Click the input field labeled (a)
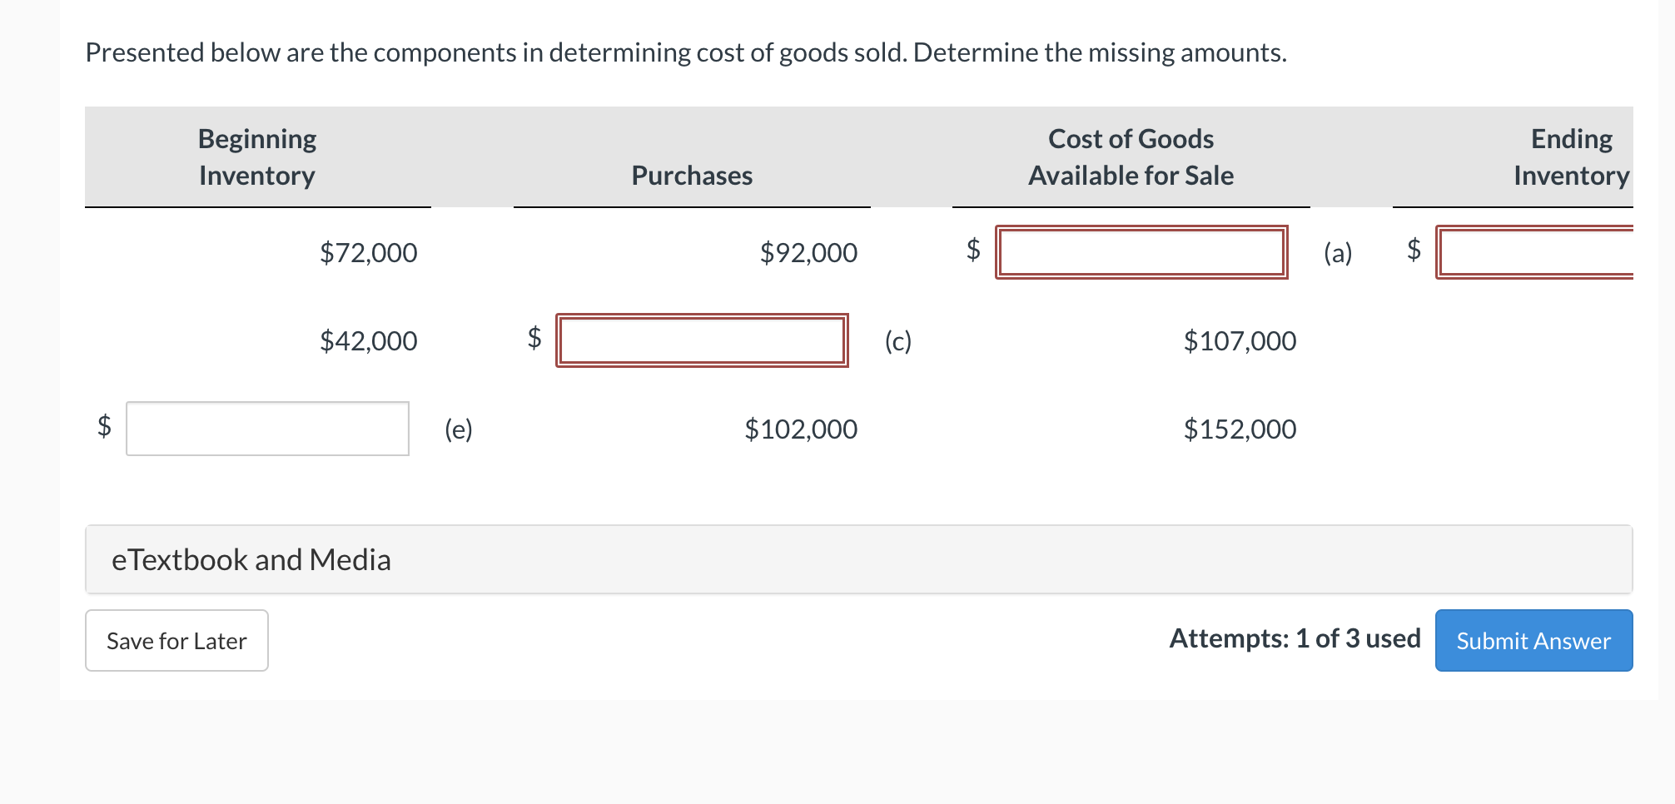The image size is (1675, 804). (x=1141, y=252)
